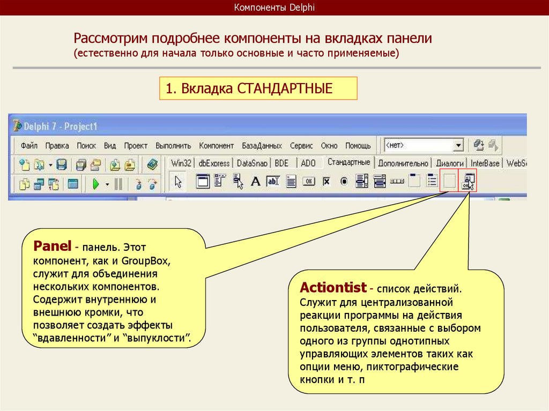Click the Open Project icon
The height and width of the screenshot is (411, 549).
pos(95,165)
